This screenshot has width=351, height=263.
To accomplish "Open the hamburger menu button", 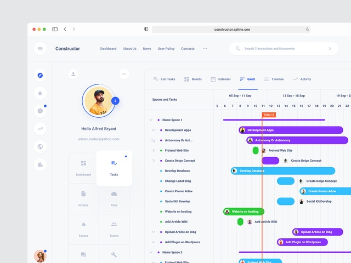I will [x=40, y=49].
